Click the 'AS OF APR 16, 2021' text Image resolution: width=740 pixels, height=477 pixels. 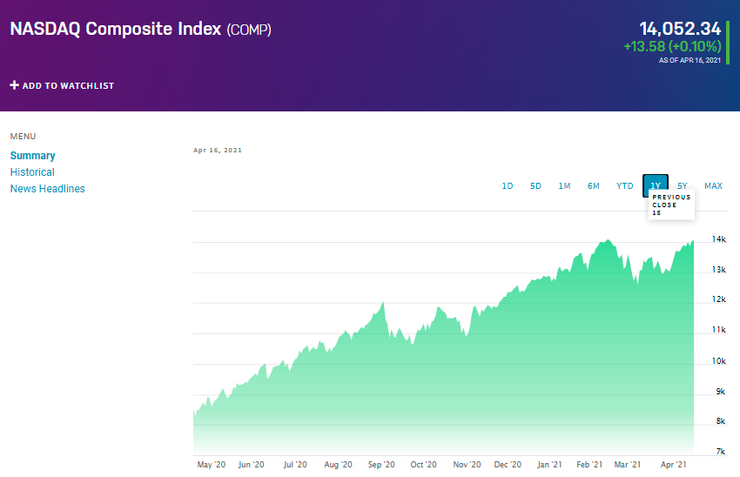(x=690, y=60)
